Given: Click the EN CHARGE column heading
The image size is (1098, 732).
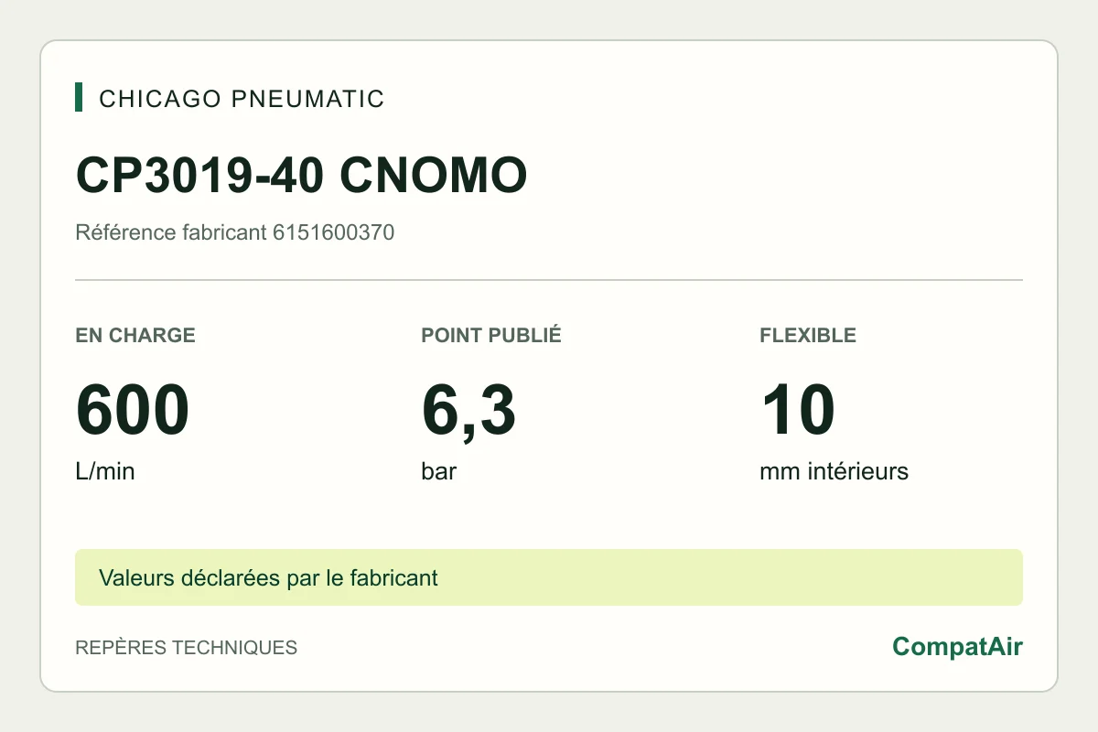Looking at the screenshot, I should pyautogui.click(x=135, y=335).
